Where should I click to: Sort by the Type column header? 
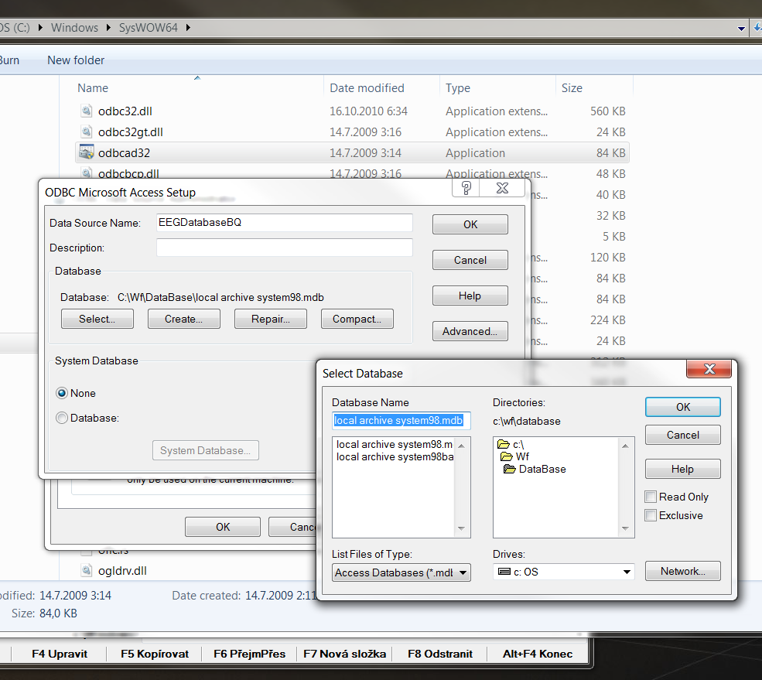(x=458, y=88)
